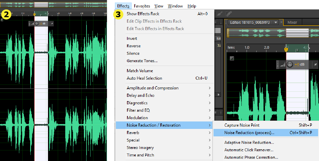Viewport: 319px width, 161px height.
Task: Click the volume knob in step 3 HUD
Action: click(290, 65)
